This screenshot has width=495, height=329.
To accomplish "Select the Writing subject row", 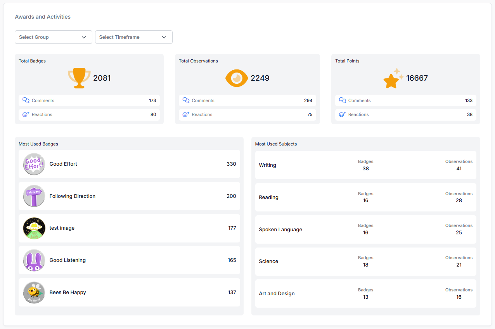I will [365, 165].
